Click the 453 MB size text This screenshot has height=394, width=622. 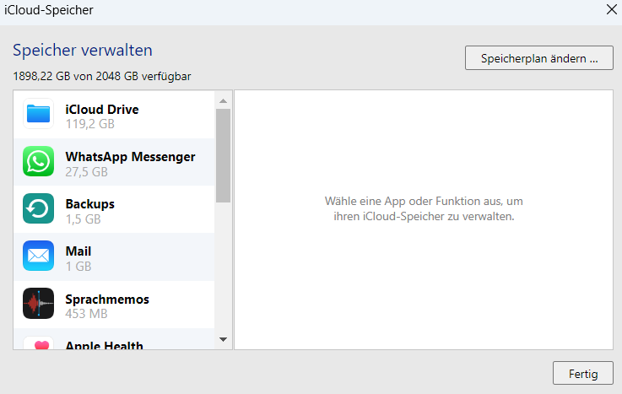[86, 314]
